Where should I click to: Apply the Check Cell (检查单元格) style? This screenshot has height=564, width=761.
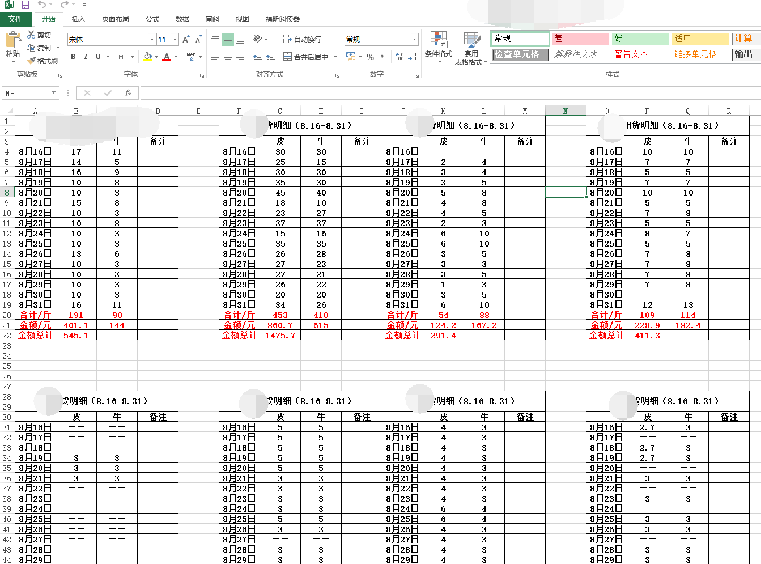click(x=520, y=54)
